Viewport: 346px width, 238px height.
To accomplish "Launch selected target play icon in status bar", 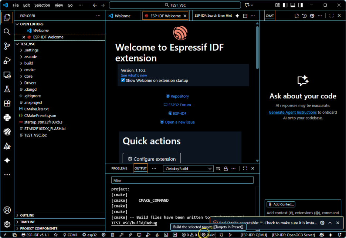I will [x=230, y=235].
